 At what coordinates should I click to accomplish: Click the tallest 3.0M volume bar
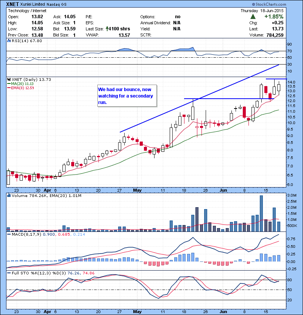pos(261,214)
